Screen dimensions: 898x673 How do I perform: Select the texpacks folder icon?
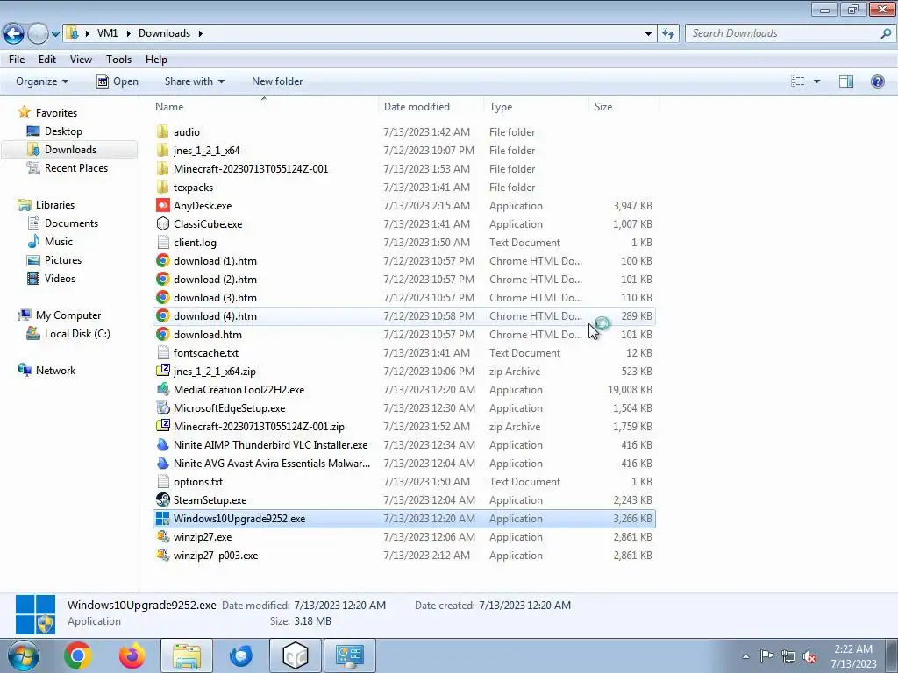click(x=162, y=188)
